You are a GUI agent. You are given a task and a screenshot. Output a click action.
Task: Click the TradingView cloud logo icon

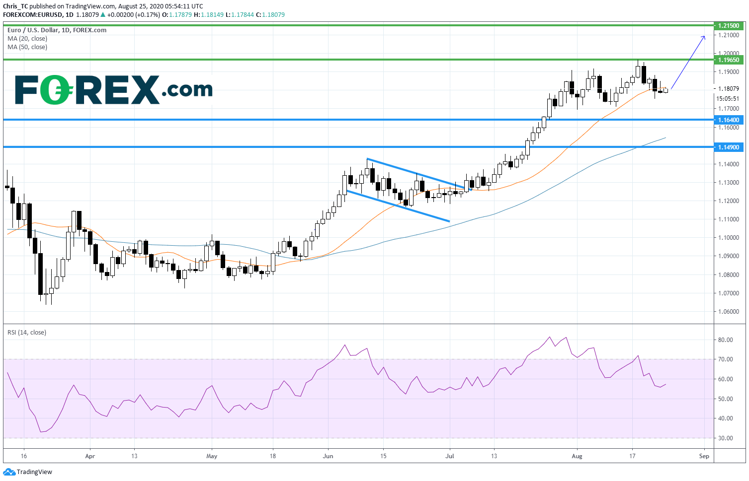[x=9, y=472]
